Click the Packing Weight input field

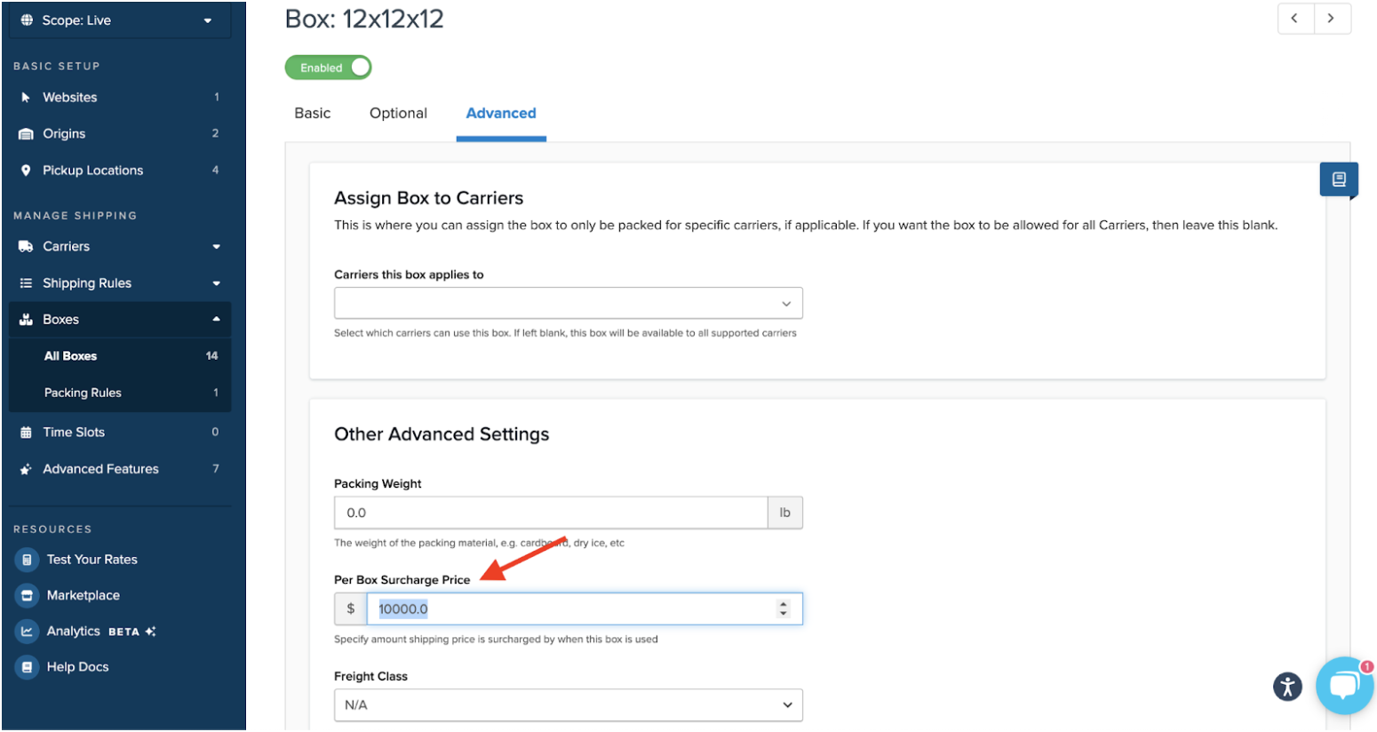(550, 513)
